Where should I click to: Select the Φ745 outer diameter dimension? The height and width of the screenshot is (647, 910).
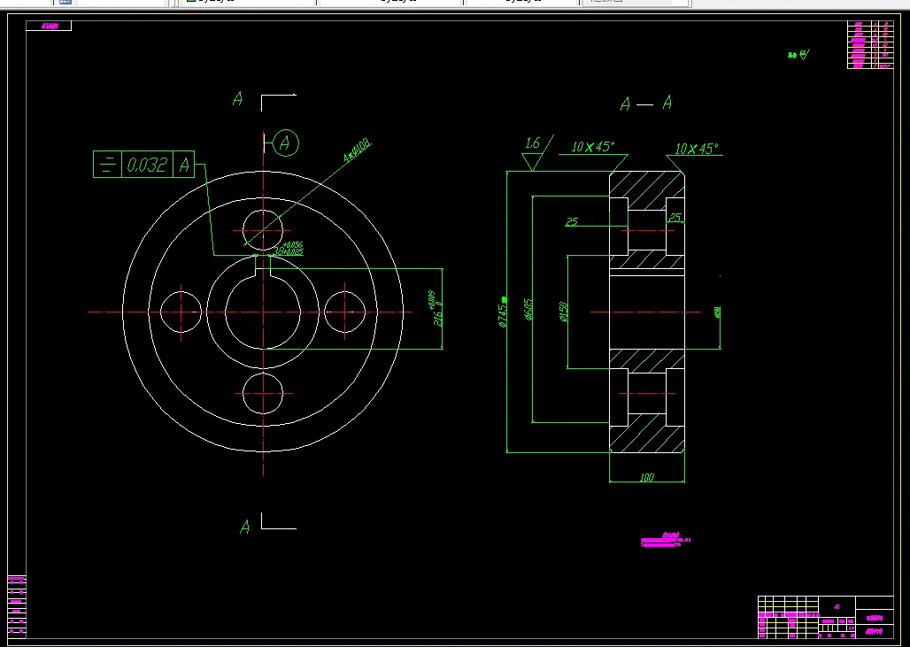[x=503, y=313]
